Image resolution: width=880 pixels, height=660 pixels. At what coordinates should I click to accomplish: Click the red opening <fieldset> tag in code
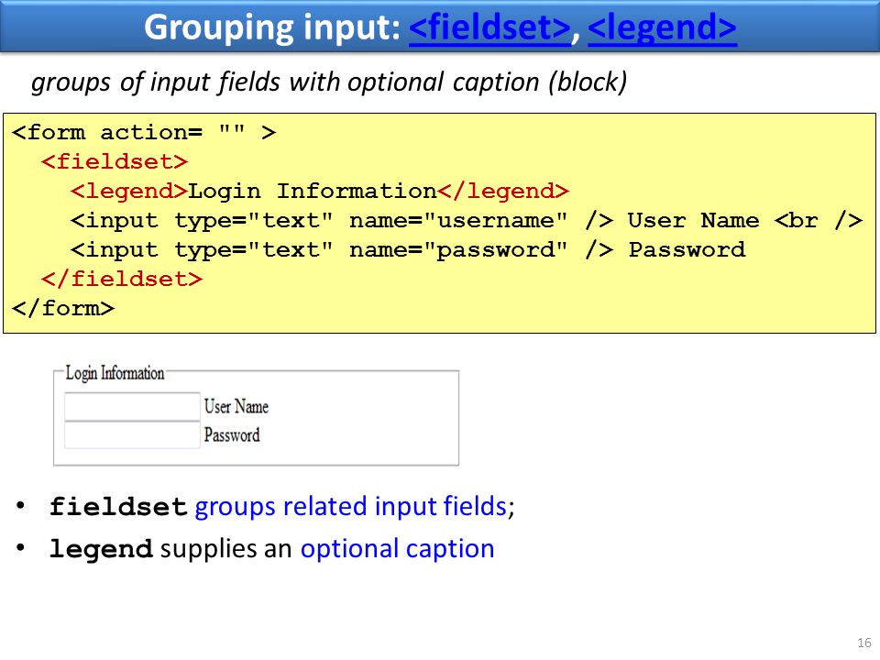pyautogui.click(x=115, y=161)
